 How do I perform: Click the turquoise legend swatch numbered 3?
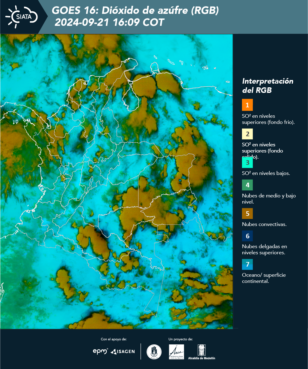(247, 162)
